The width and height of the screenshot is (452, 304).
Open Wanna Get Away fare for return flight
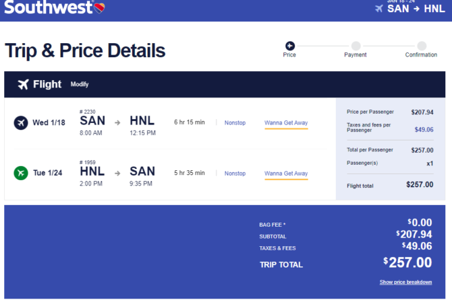click(x=286, y=174)
